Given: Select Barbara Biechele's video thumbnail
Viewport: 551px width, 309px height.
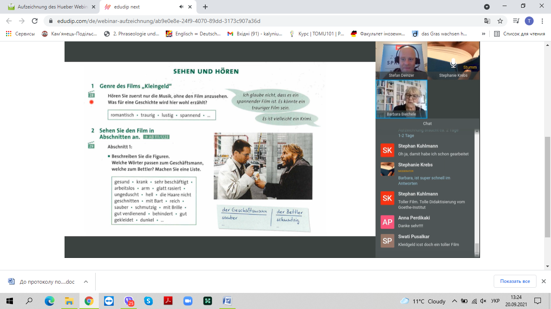Looking at the screenshot, I should pyautogui.click(x=401, y=99).
